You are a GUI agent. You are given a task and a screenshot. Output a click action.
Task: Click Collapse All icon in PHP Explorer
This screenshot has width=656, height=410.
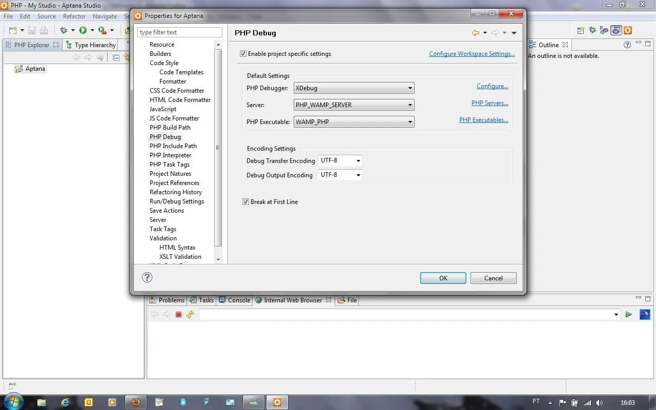[x=116, y=57]
